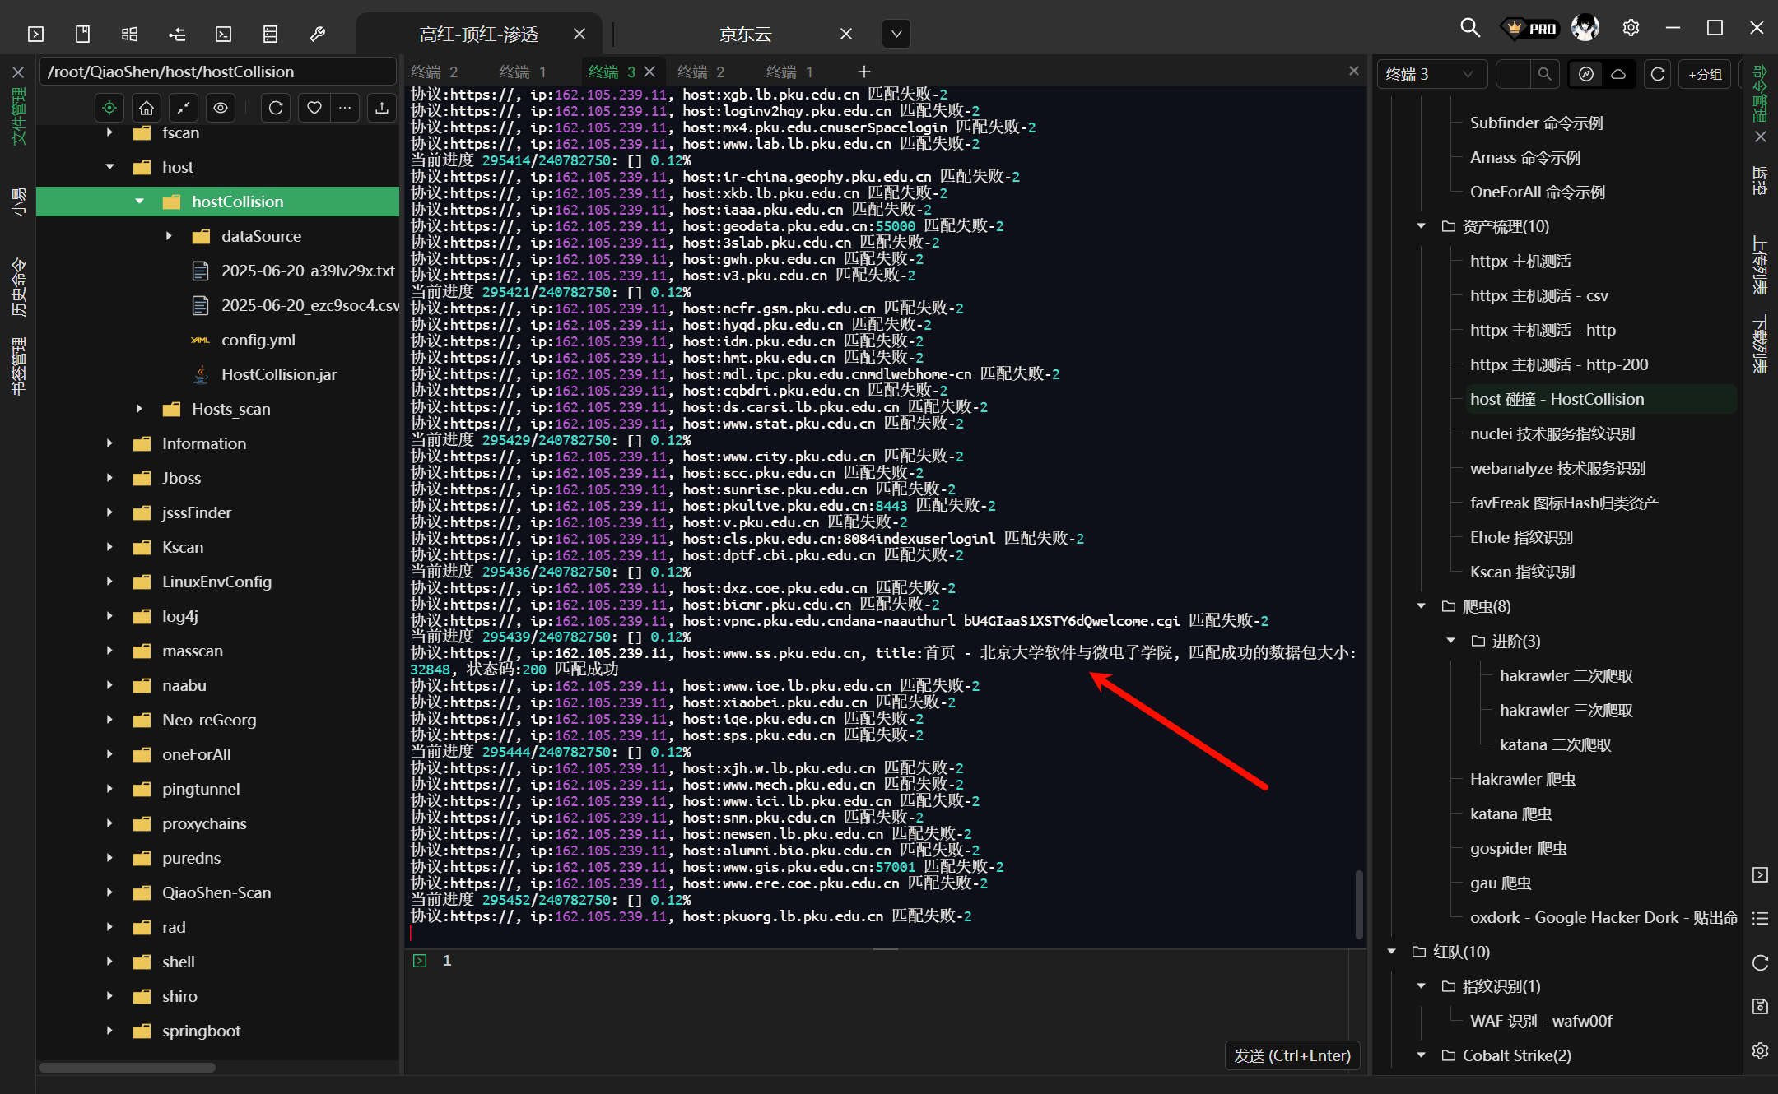Click the heart favorites icon in file toolbar
This screenshot has width=1778, height=1094.
314,108
